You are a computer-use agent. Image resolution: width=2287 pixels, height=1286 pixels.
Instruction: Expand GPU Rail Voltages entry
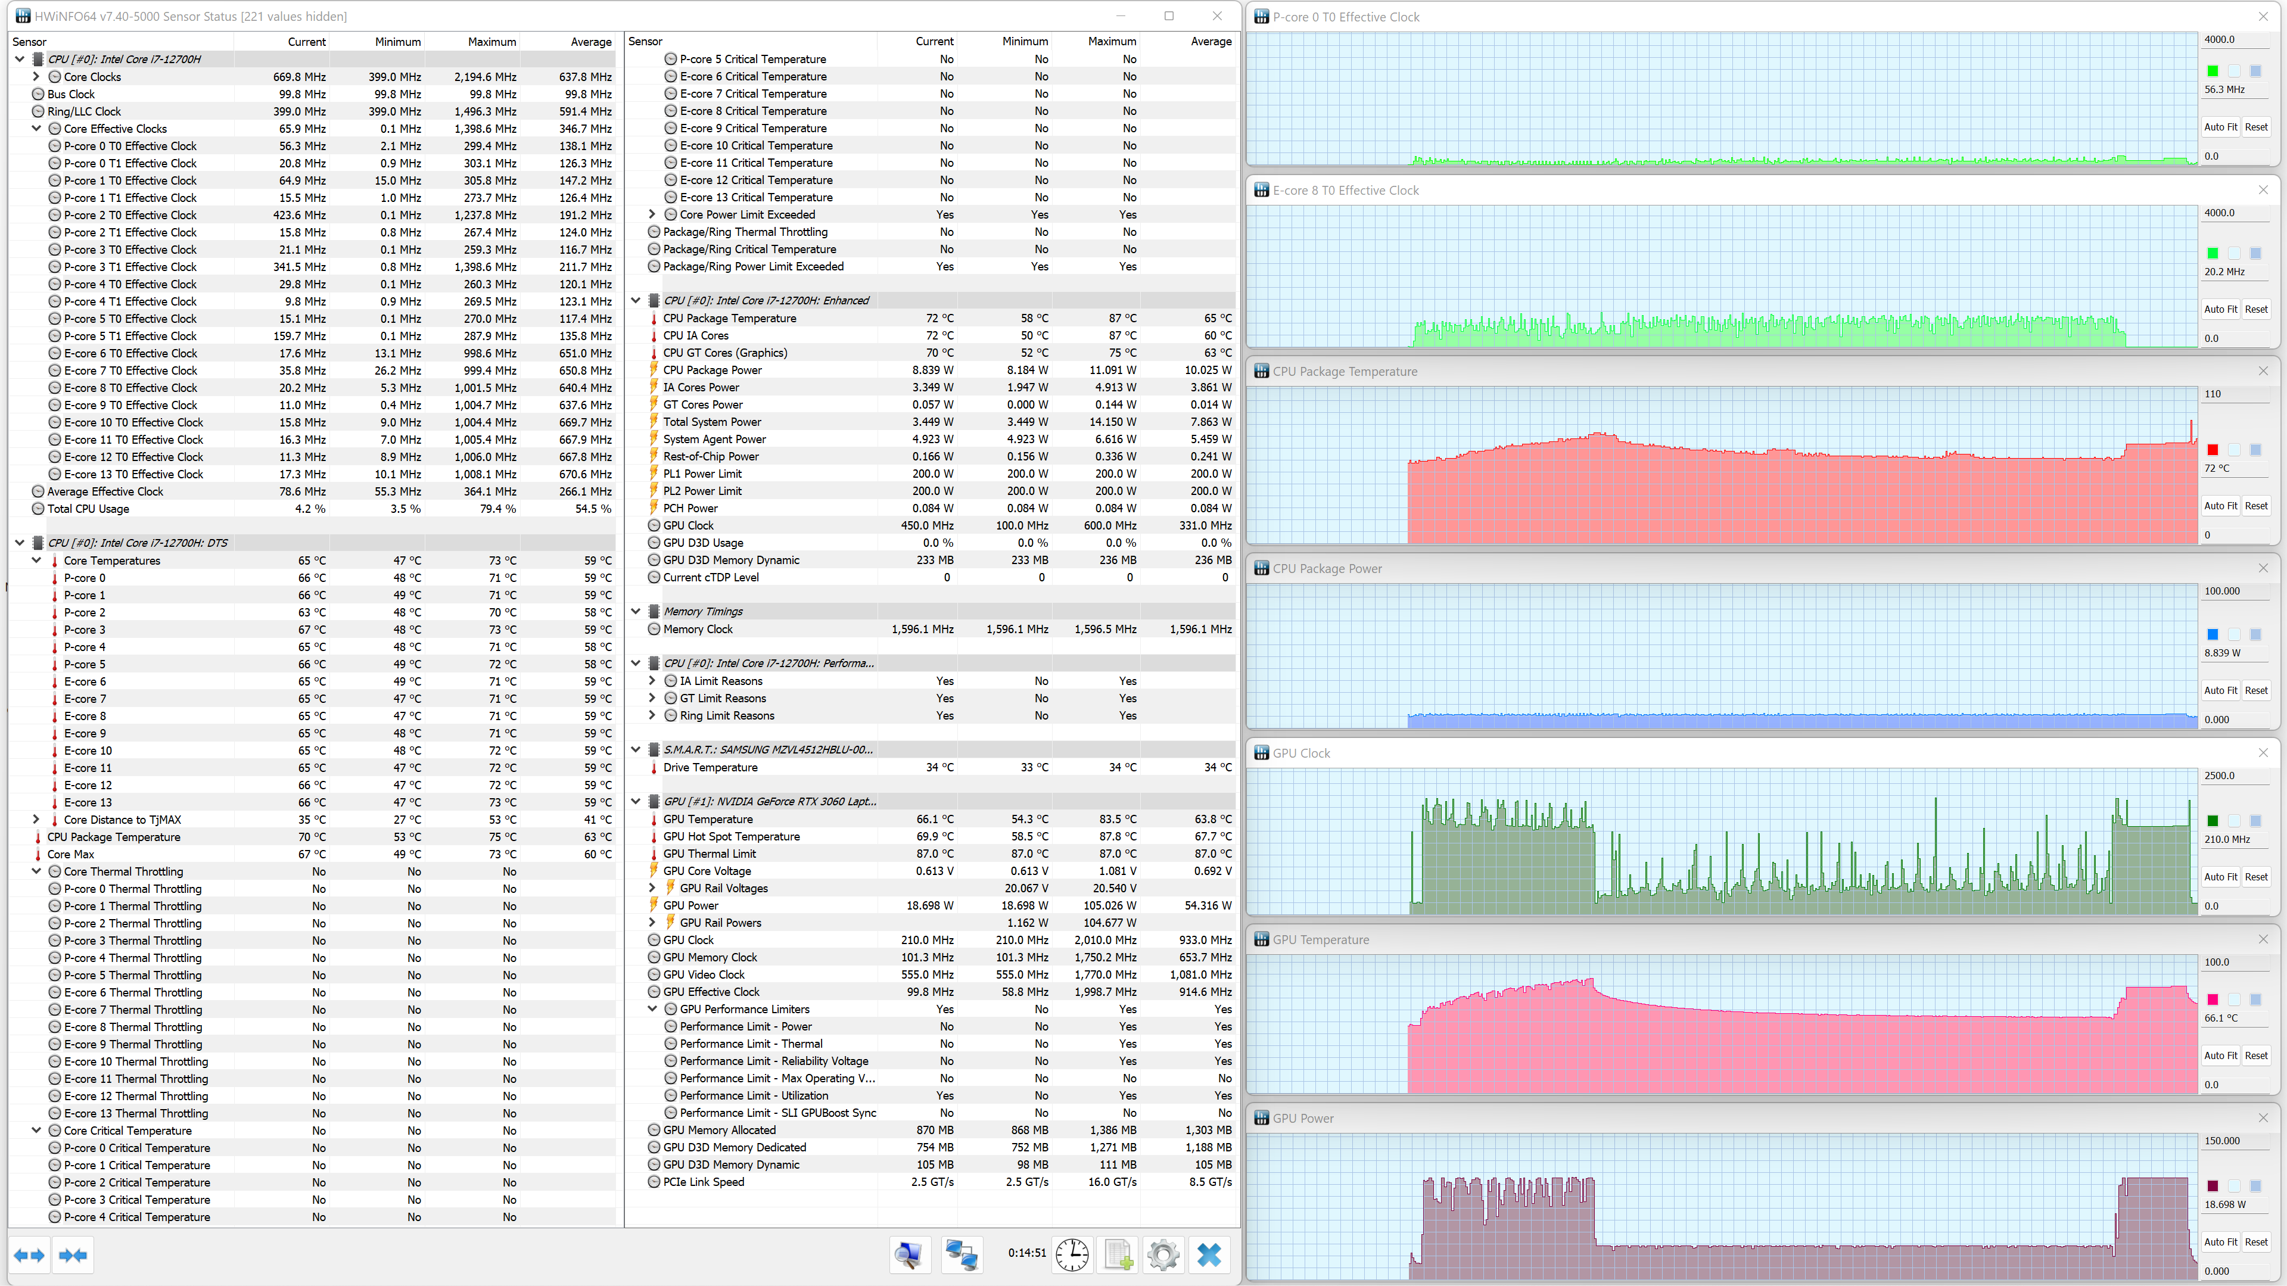(x=652, y=888)
